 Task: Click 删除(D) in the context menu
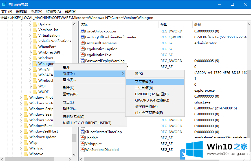tap(69, 88)
